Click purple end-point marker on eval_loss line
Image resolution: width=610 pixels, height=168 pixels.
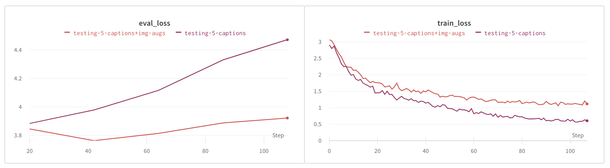point(287,40)
